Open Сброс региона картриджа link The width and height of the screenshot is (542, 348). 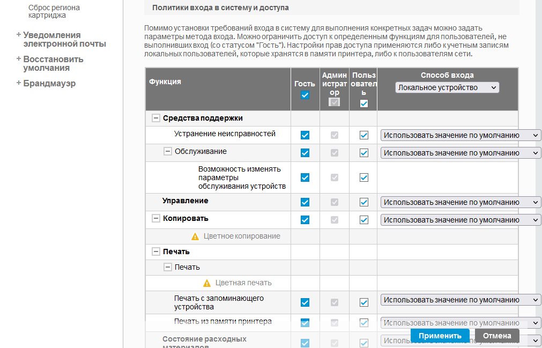(54, 11)
